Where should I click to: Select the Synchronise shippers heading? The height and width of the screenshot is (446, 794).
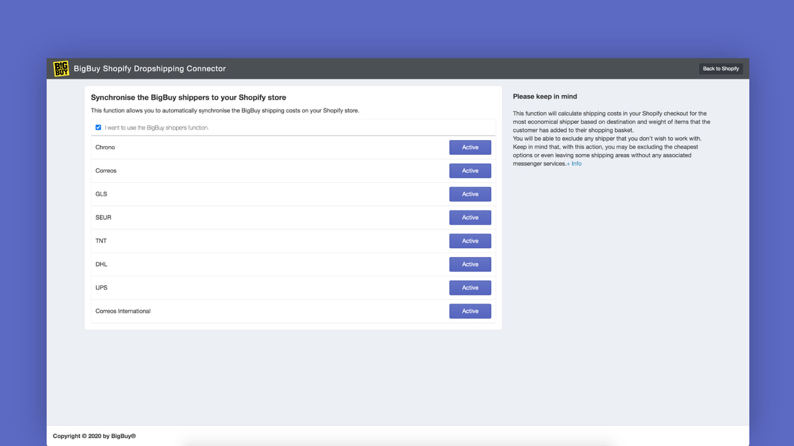[x=188, y=97]
